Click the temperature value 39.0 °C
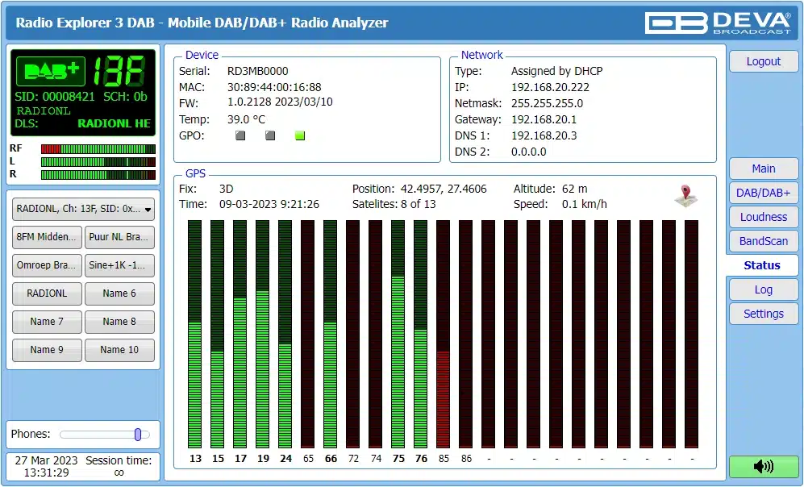This screenshot has width=804, height=487. point(246,119)
